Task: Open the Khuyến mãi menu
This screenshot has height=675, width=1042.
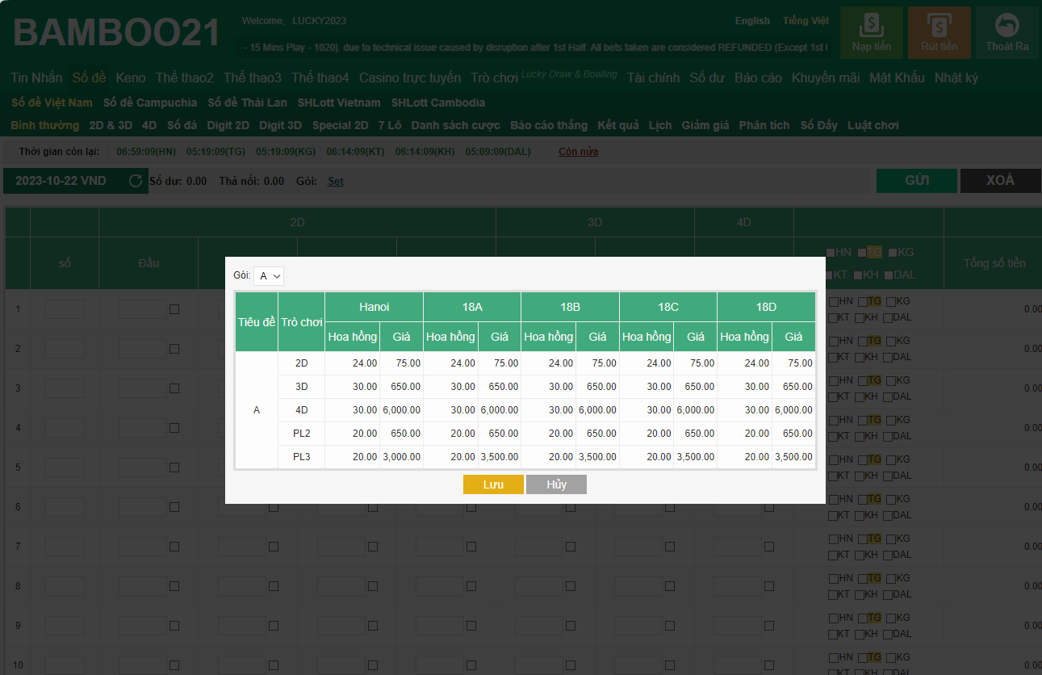Action: (826, 78)
